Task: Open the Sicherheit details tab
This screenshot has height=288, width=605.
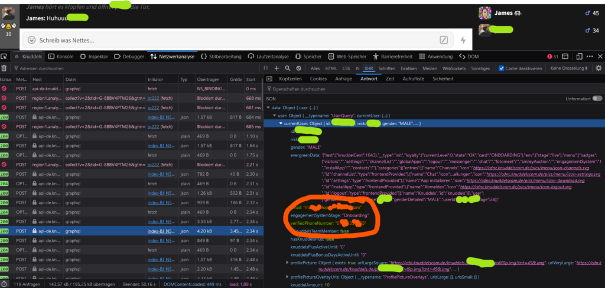Action: click(x=443, y=78)
